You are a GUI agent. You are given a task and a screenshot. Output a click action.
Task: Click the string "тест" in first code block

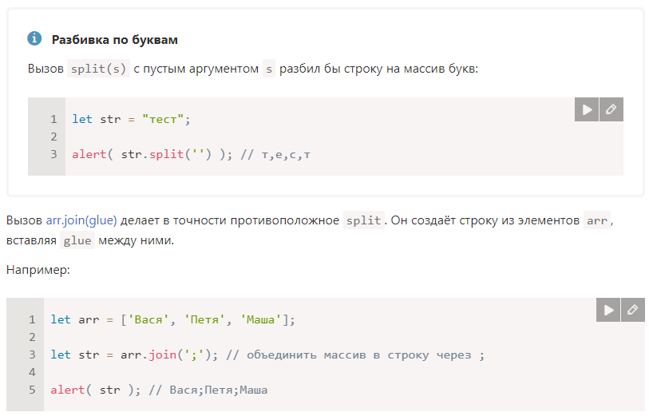coord(163,119)
